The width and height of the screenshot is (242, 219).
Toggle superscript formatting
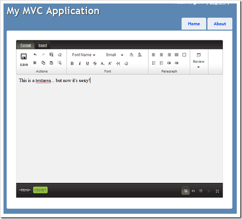[x=110, y=64]
